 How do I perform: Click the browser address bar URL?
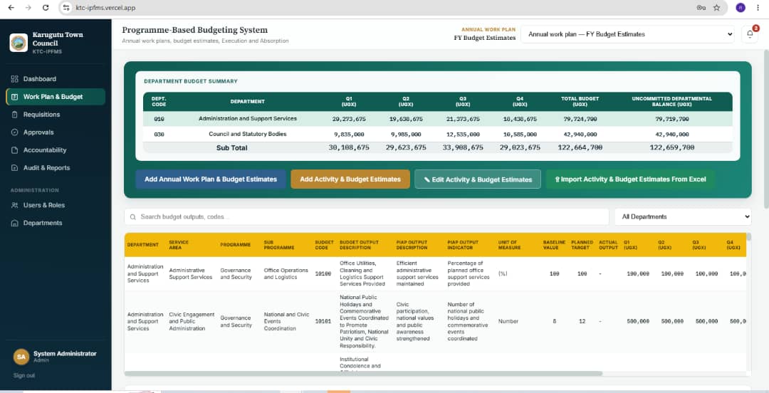pos(105,8)
